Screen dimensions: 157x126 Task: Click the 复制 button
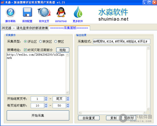113,118
